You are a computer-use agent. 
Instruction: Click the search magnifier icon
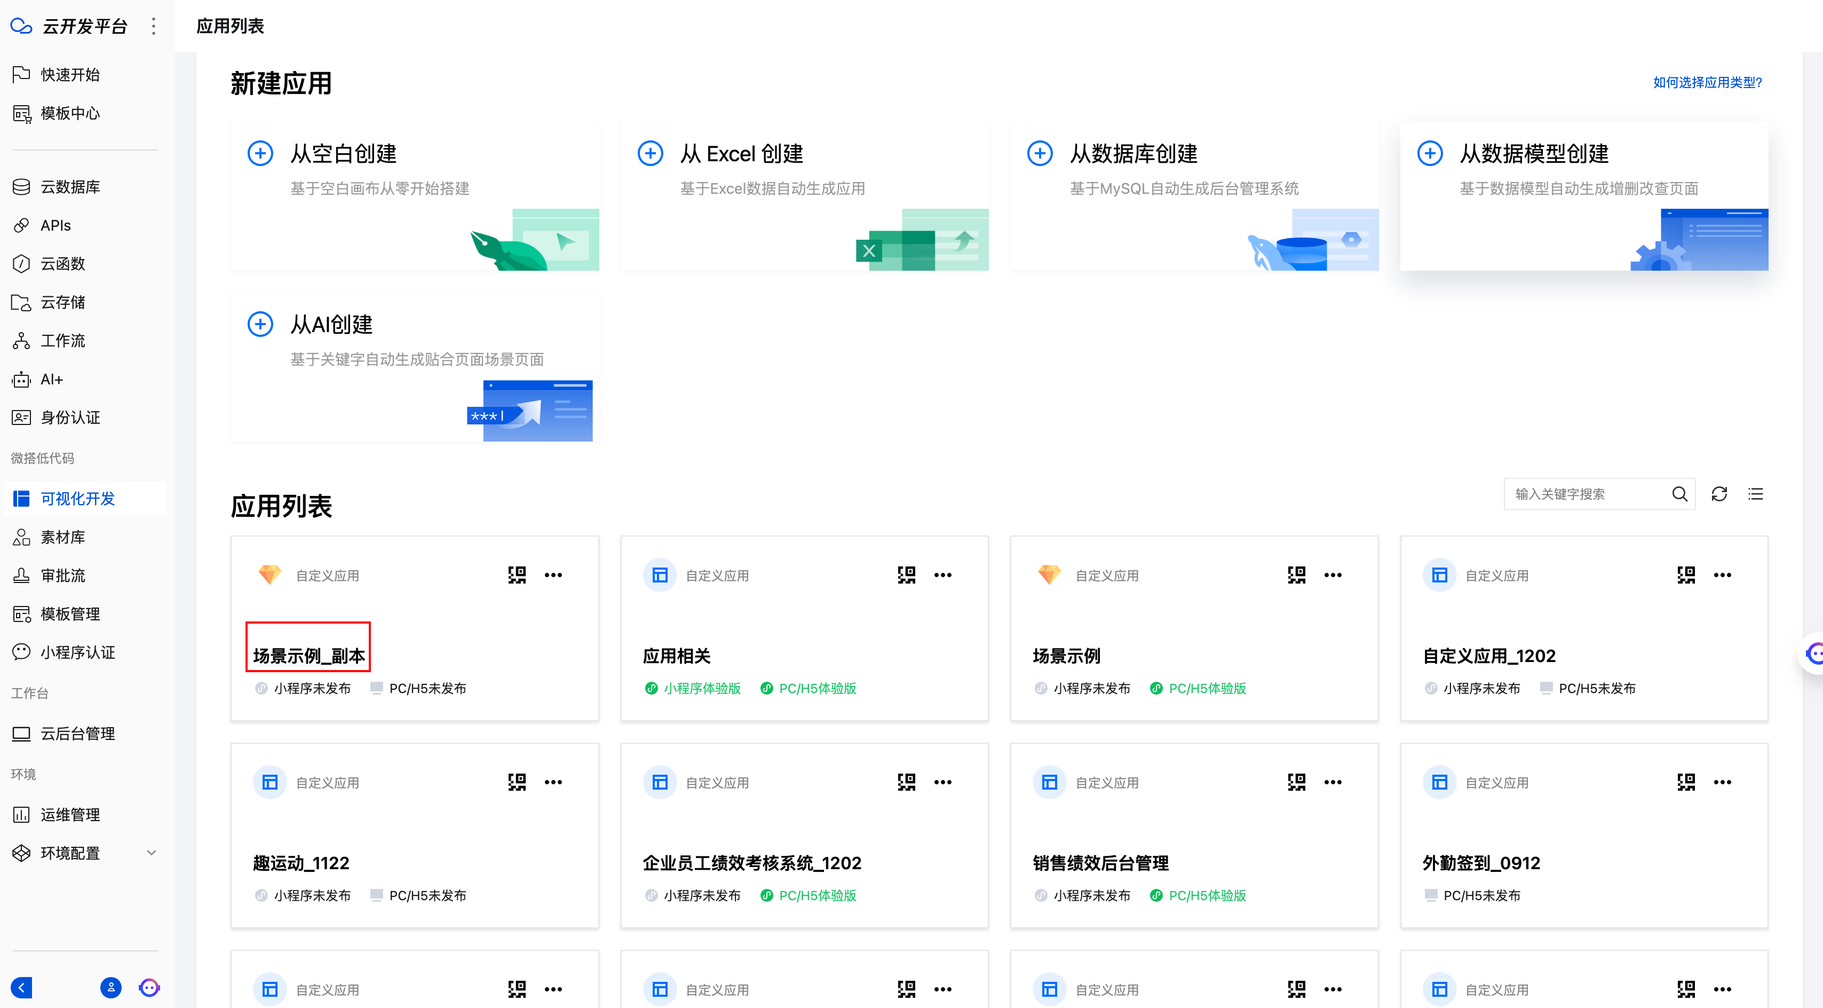point(1679,494)
